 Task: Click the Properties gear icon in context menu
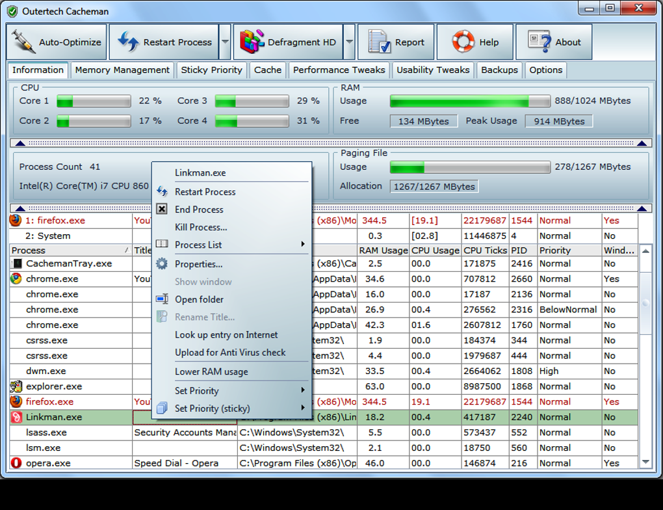pyautogui.click(x=161, y=263)
